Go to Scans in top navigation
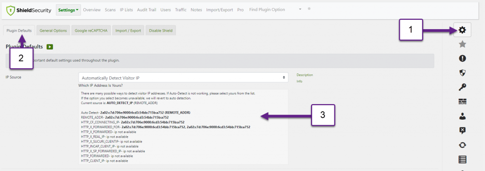The width and height of the screenshot is (485, 171). click(110, 10)
